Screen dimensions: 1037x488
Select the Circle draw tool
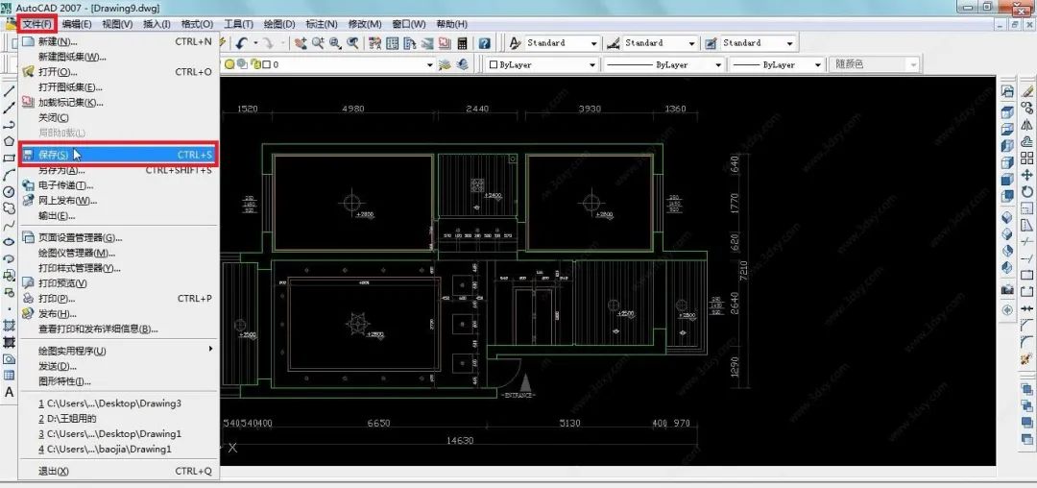click(x=10, y=192)
